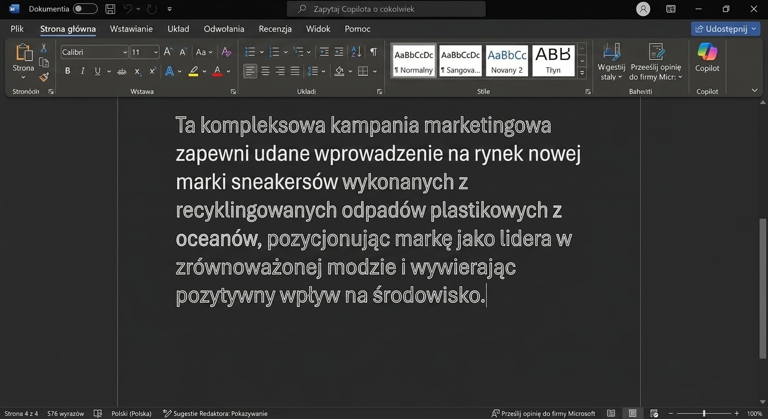The height and width of the screenshot is (419, 768).
Task: Toggle underline formatting
Action: tap(98, 71)
